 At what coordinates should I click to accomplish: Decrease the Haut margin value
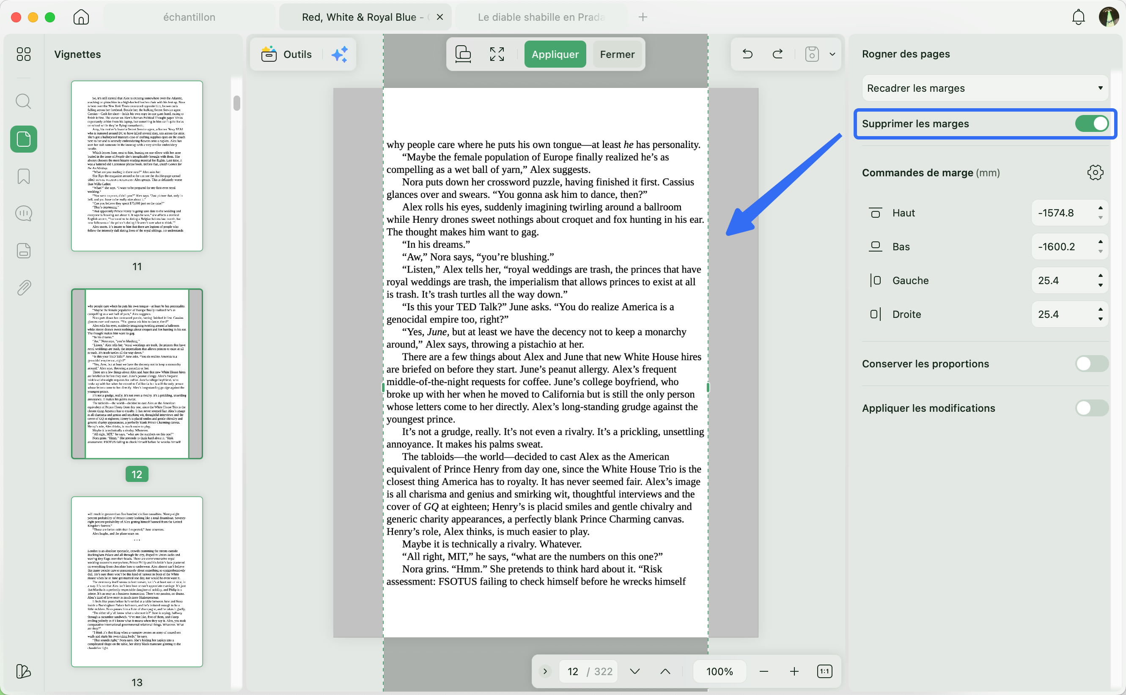1100,218
